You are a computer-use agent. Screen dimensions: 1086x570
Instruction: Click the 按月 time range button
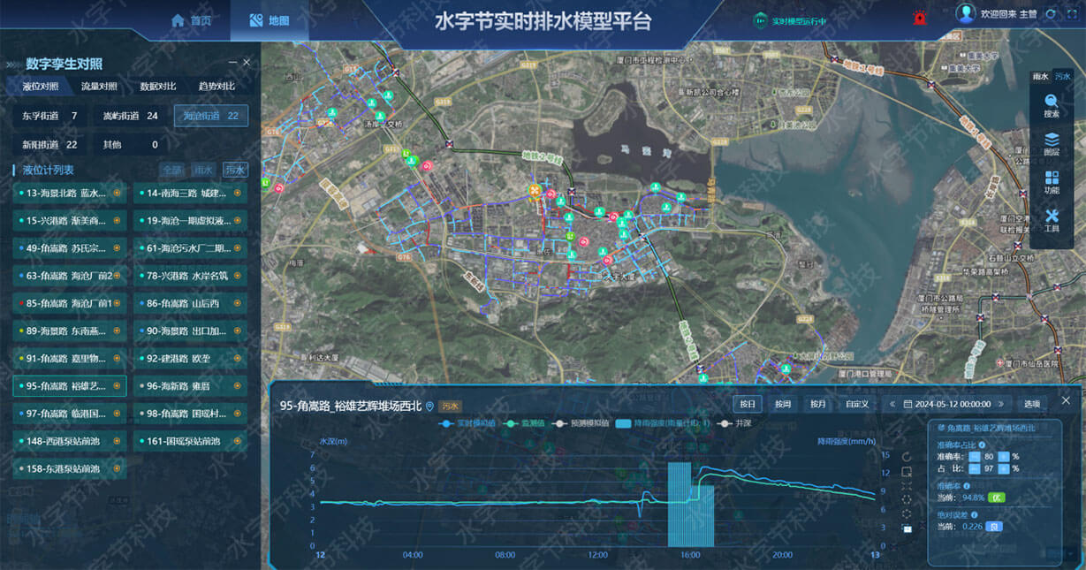(x=817, y=404)
